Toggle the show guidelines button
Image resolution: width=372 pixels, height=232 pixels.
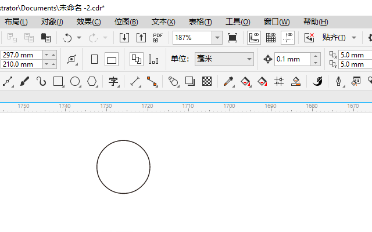288,38
